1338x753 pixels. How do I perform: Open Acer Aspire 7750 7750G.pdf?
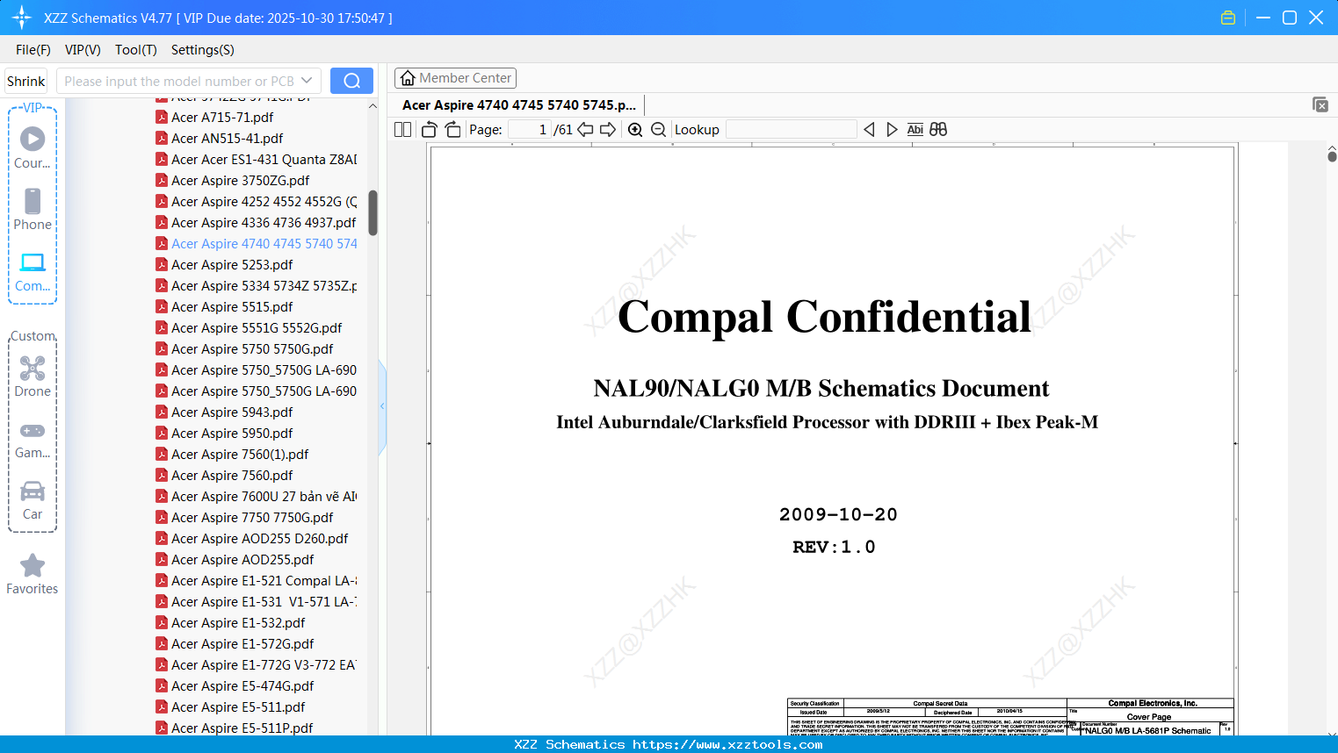[x=252, y=517]
